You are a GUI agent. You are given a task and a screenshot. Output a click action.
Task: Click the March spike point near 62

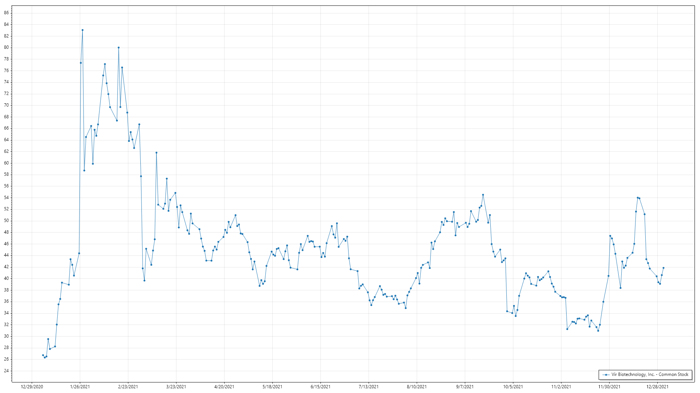(x=156, y=153)
